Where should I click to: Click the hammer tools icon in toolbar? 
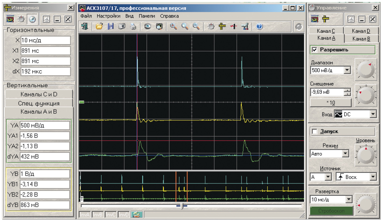pyautogui.click(x=245, y=26)
